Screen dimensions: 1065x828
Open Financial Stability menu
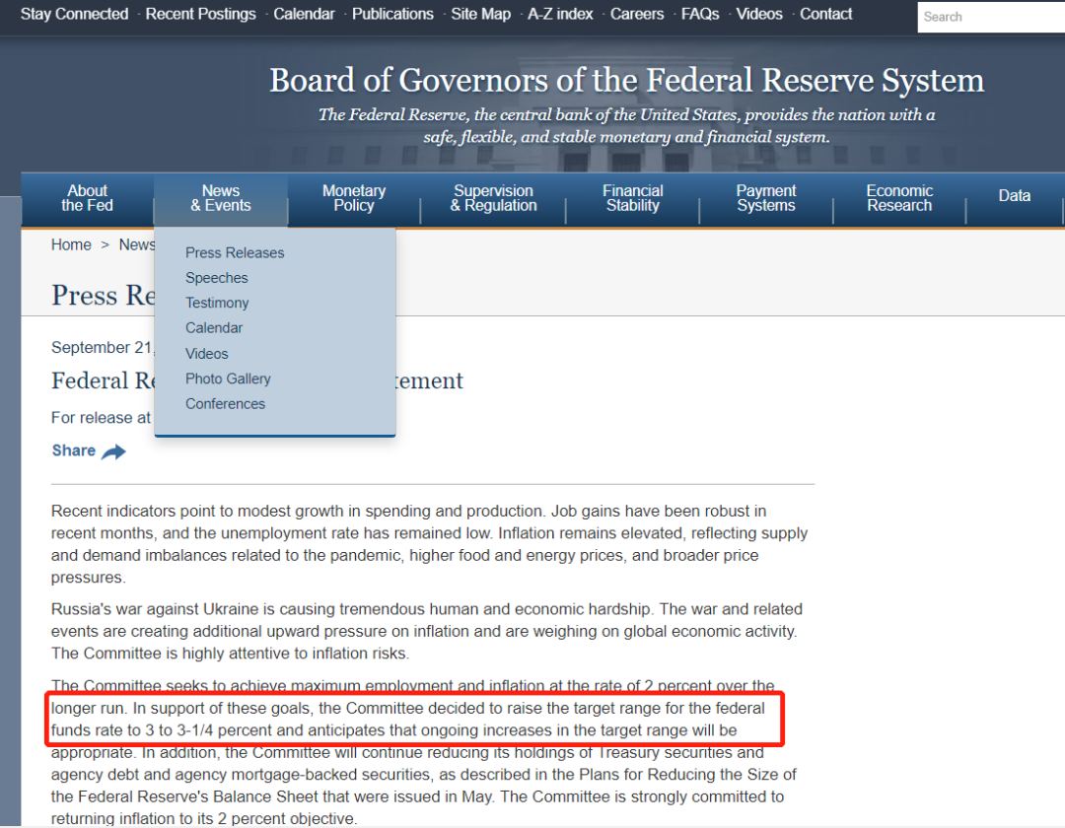[x=632, y=198]
